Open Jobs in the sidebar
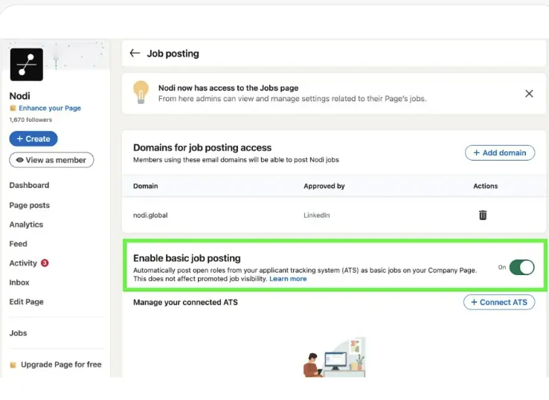 click(18, 333)
